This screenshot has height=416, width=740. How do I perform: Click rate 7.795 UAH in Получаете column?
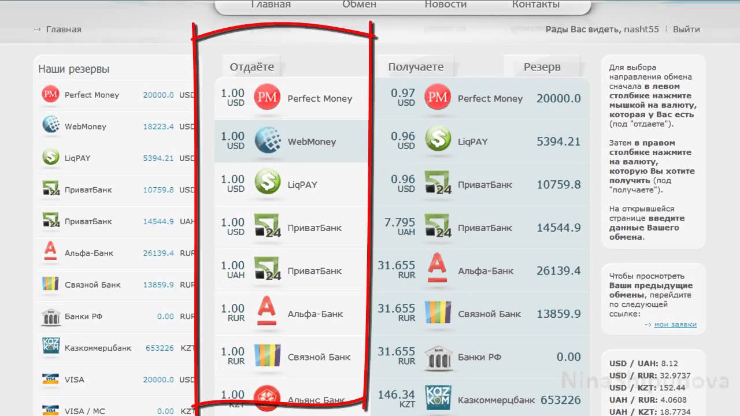tap(400, 226)
